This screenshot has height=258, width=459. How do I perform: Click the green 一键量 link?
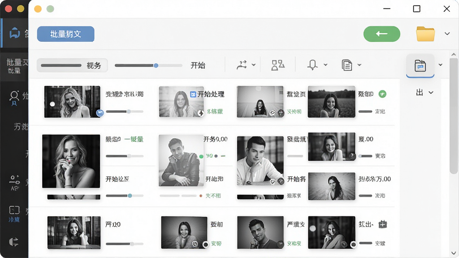[134, 139]
